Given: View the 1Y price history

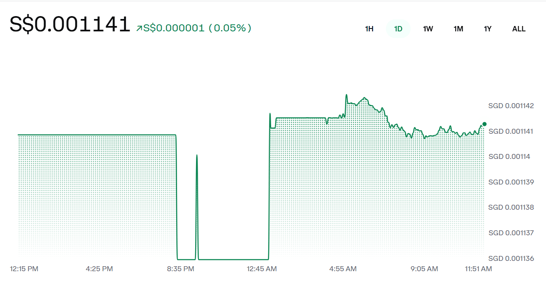Looking at the screenshot, I should coord(488,29).
